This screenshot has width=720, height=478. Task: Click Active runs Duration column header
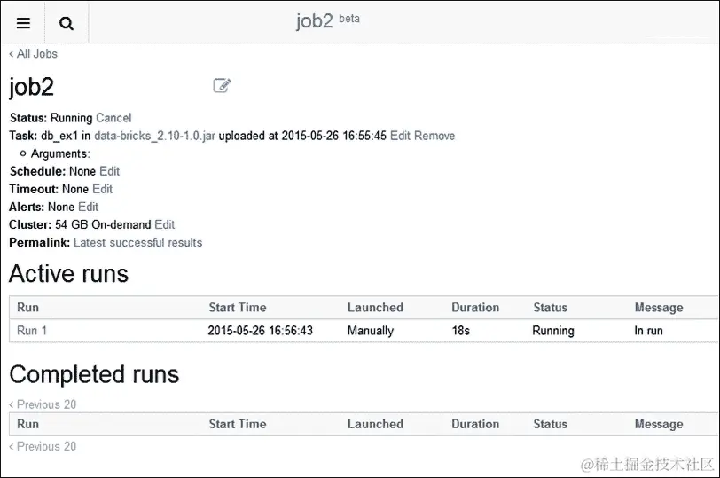coord(475,308)
